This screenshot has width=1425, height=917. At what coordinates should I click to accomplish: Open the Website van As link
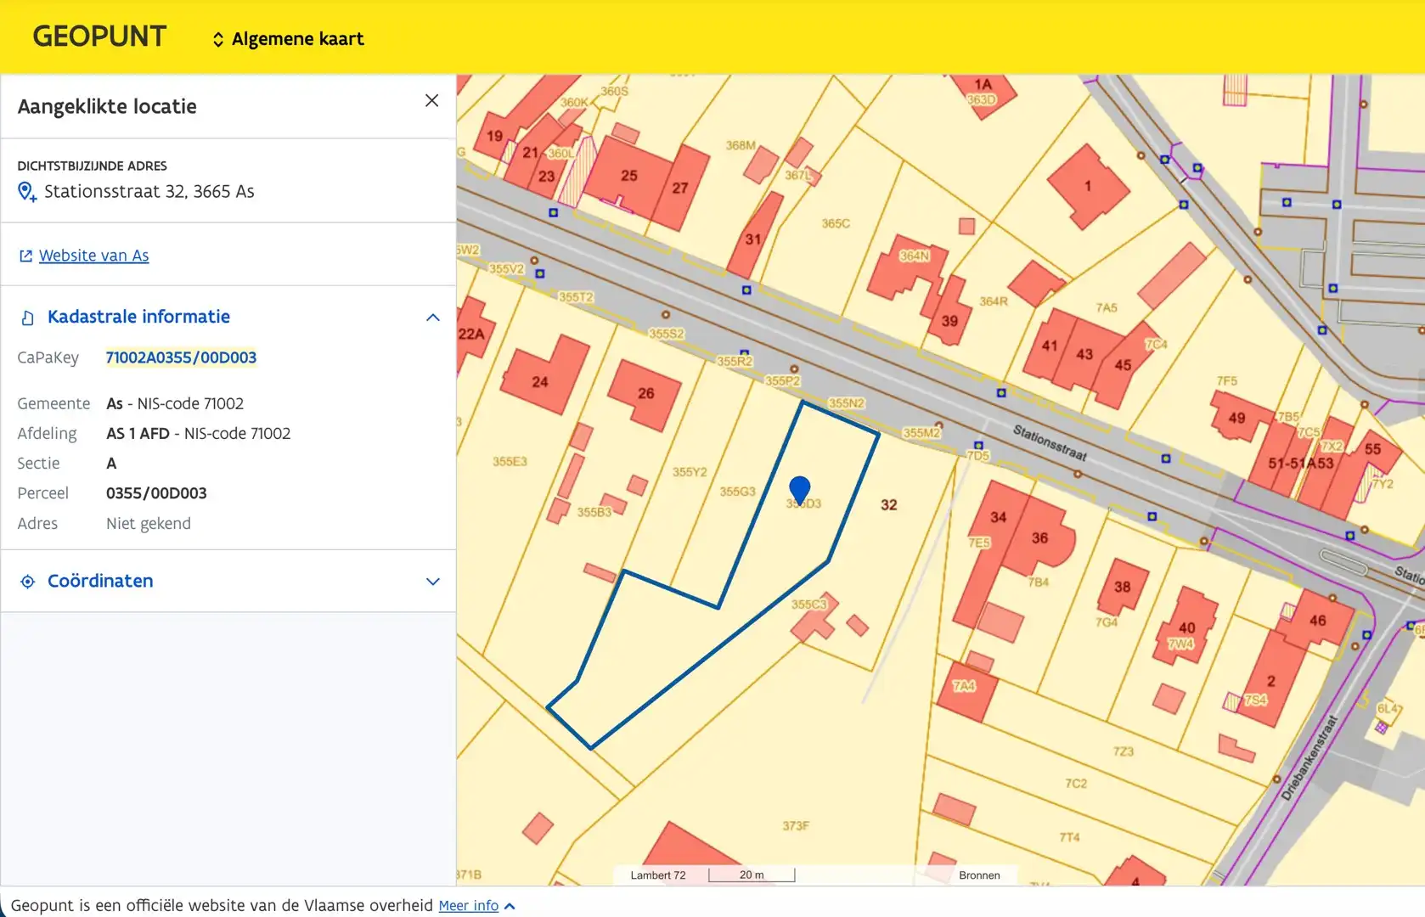(93, 256)
